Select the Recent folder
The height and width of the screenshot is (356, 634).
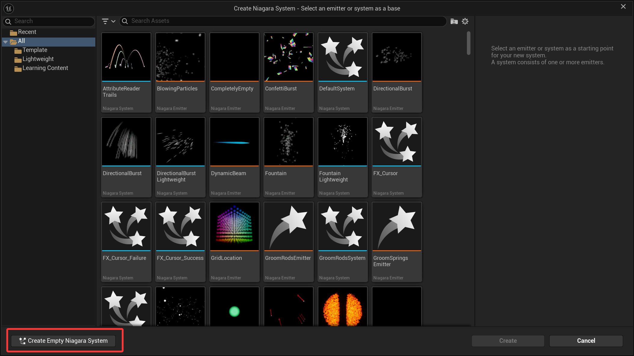(27, 32)
